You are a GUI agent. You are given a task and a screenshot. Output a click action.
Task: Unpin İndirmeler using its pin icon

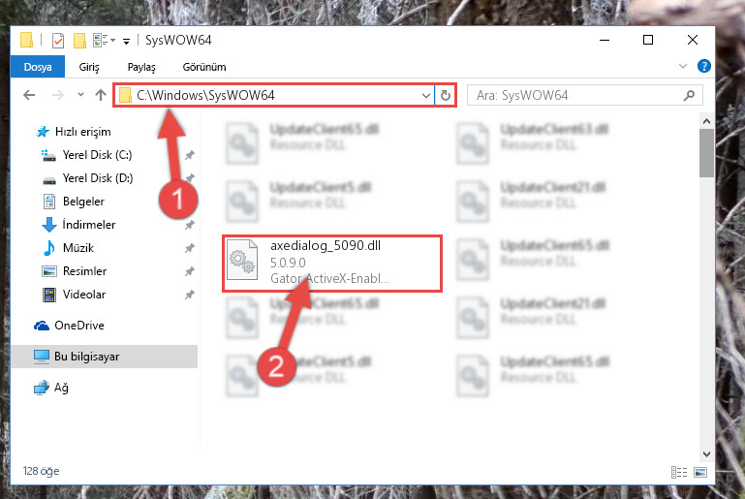[x=189, y=225]
